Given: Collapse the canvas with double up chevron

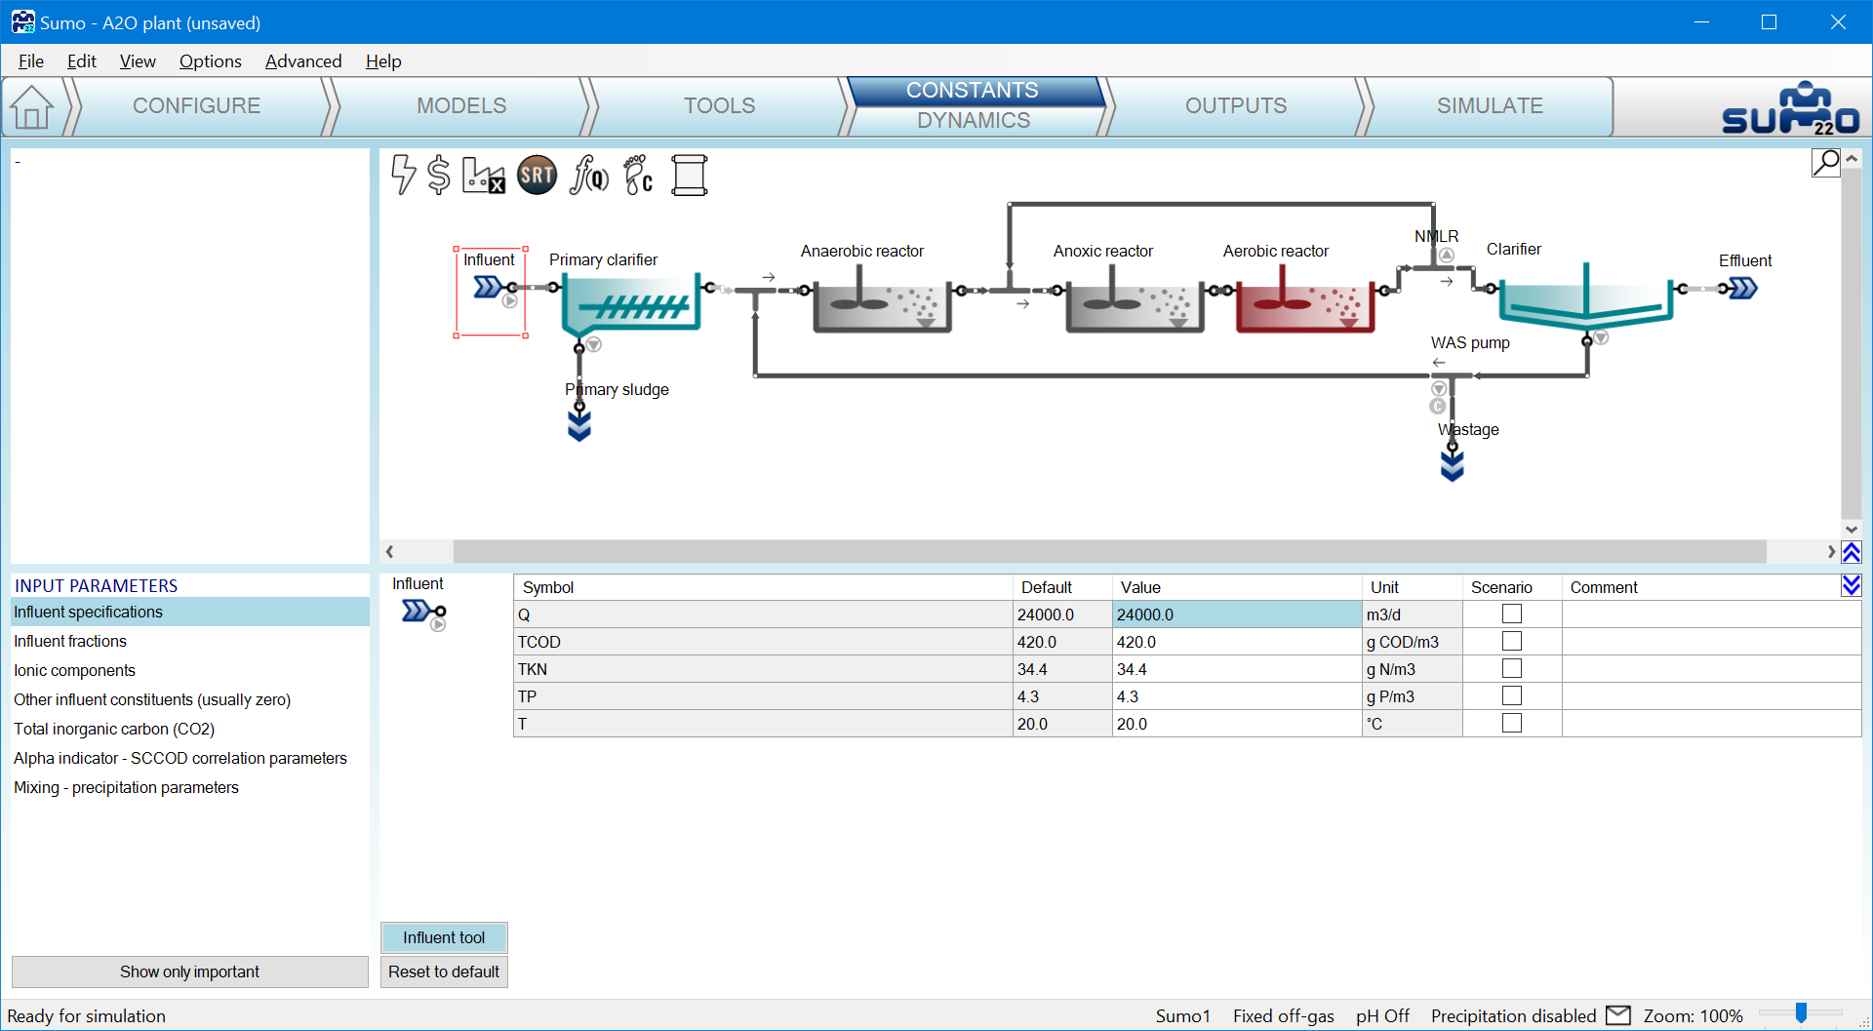Looking at the screenshot, I should pos(1851,552).
